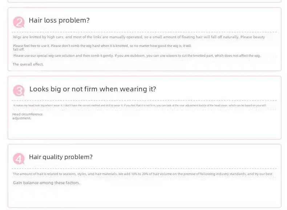The height and width of the screenshot is (210, 287).
Task: Select the "Looks big or not firm" heading
Action: (x=93, y=89)
